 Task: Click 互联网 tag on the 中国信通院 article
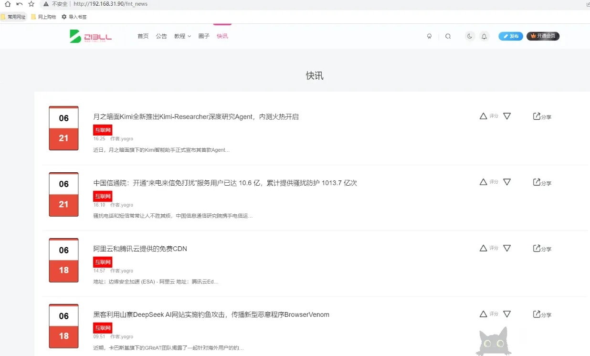pyautogui.click(x=103, y=196)
